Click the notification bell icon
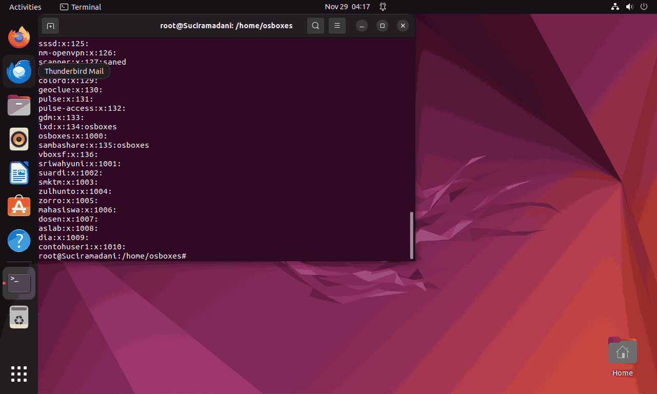Image resolution: width=657 pixels, height=394 pixels. (383, 7)
